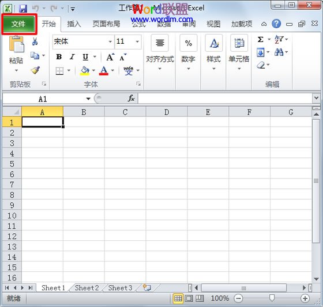Click the Find & Select binoculars icon
The image size is (323, 307).
coord(279,52)
